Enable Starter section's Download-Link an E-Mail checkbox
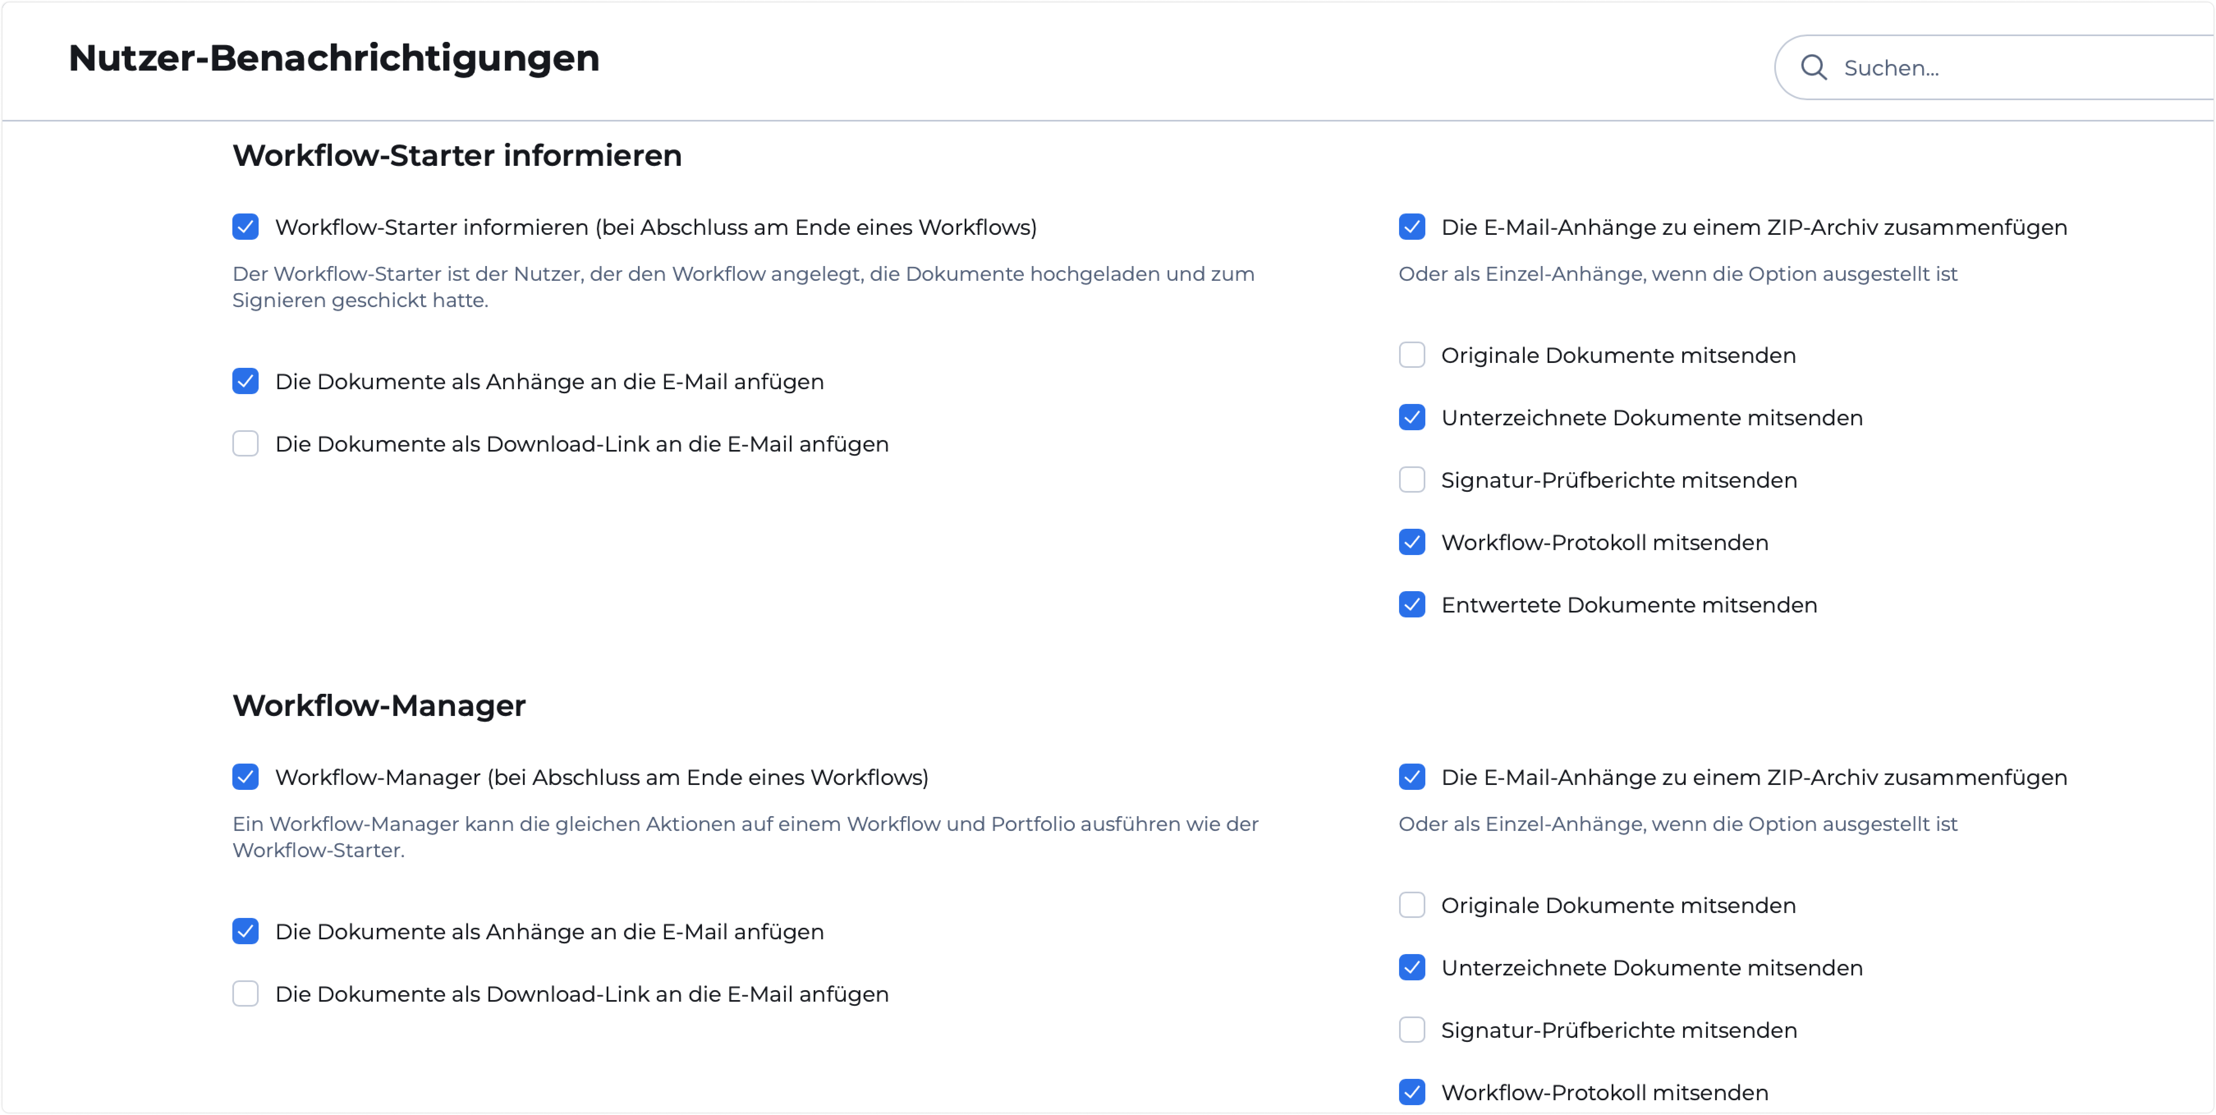This screenshot has width=2216, height=1115. (245, 444)
